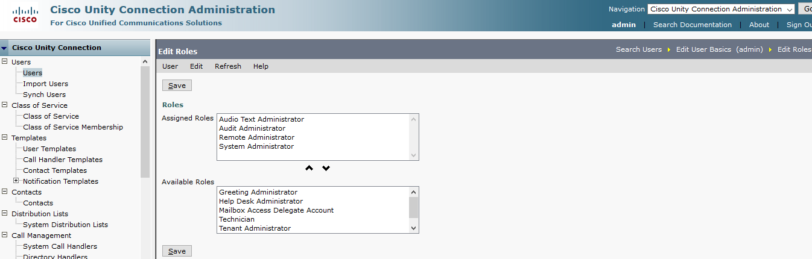Open Contacts child item in tree
812x259 pixels.
(38, 203)
